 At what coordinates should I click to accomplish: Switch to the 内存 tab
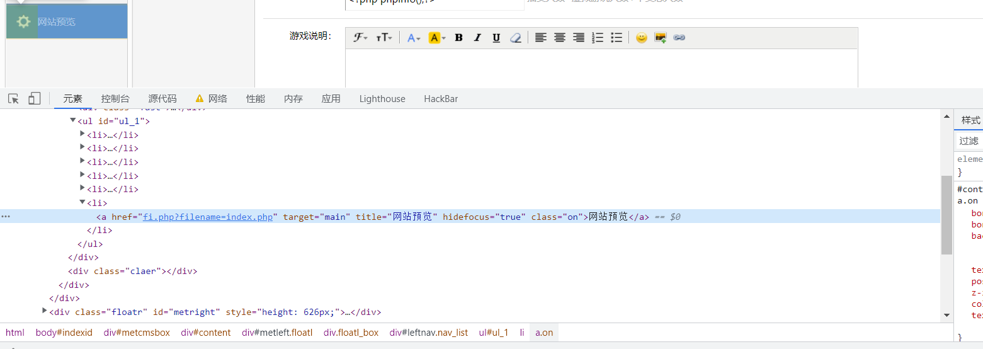pos(293,99)
